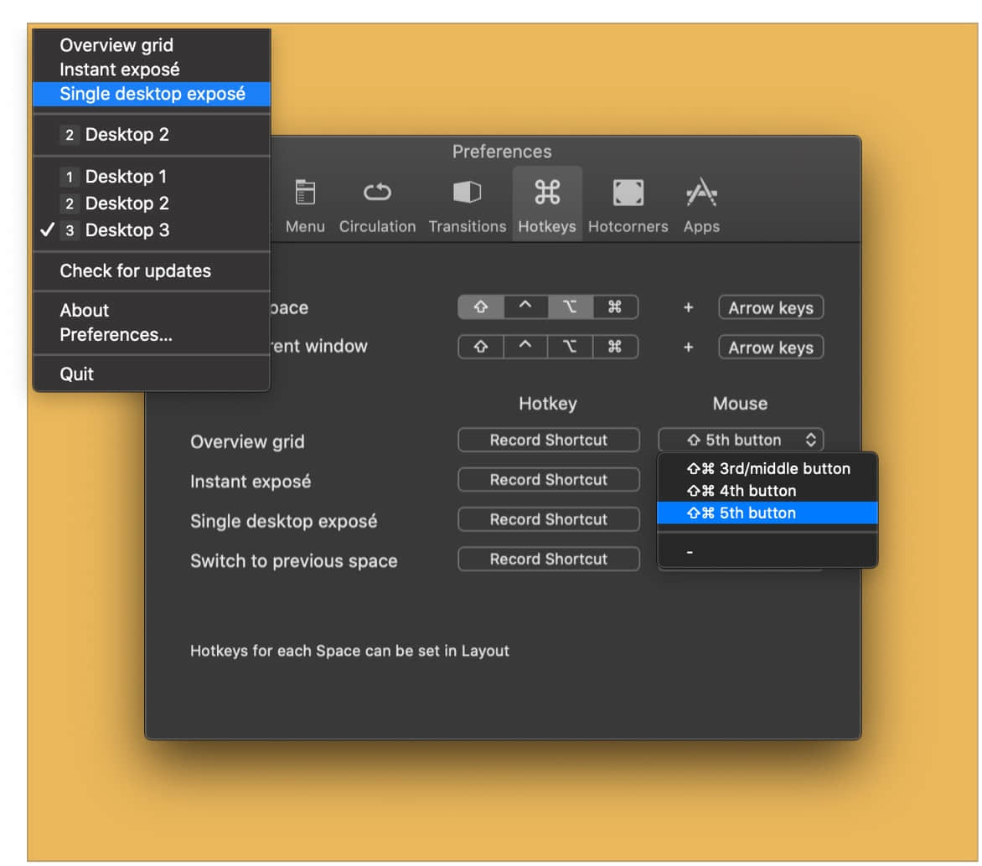Record Shortcut for Switch to previous space
This screenshot has width=982, height=866.
coord(549,559)
